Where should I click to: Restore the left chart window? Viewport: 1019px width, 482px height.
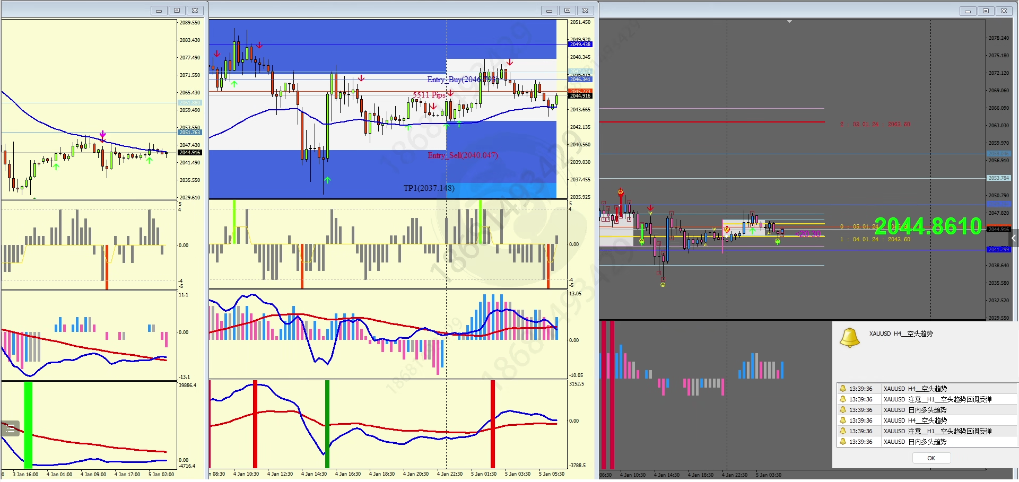[x=177, y=11]
